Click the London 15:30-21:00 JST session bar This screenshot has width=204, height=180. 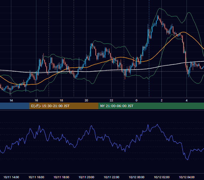click(64, 106)
